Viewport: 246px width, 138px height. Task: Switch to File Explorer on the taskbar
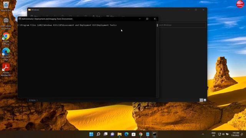[x=120, y=134]
